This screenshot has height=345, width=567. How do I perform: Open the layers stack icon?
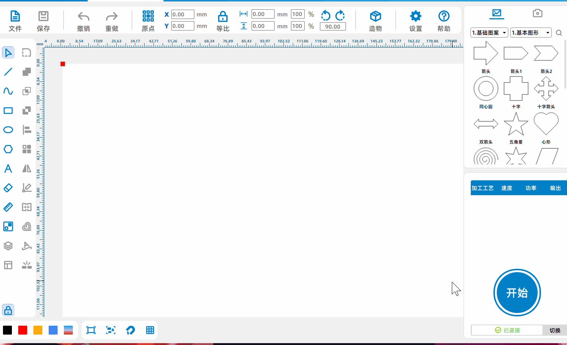coord(8,246)
